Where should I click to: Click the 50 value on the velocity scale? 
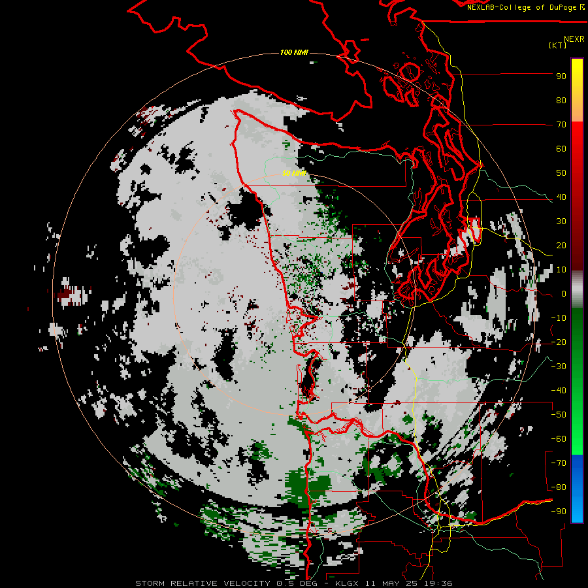pyautogui.click(x=561, y=173)
